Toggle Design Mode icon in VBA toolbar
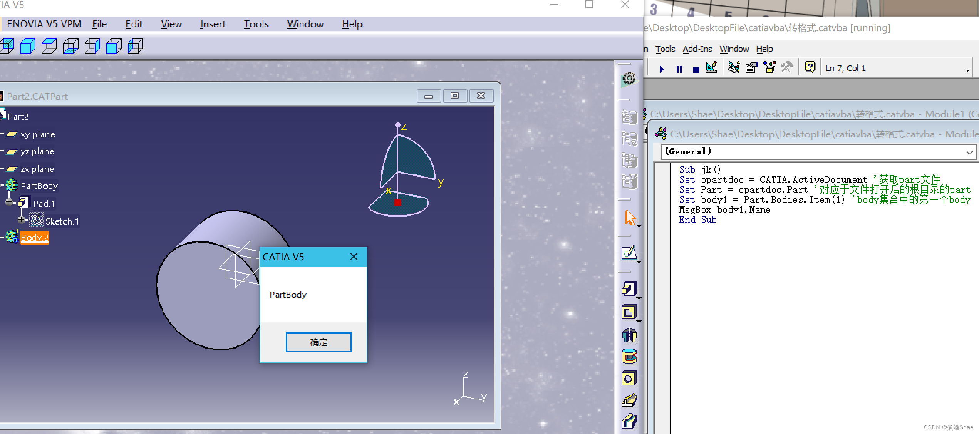979x434 pixels. (x=711, y=68)
